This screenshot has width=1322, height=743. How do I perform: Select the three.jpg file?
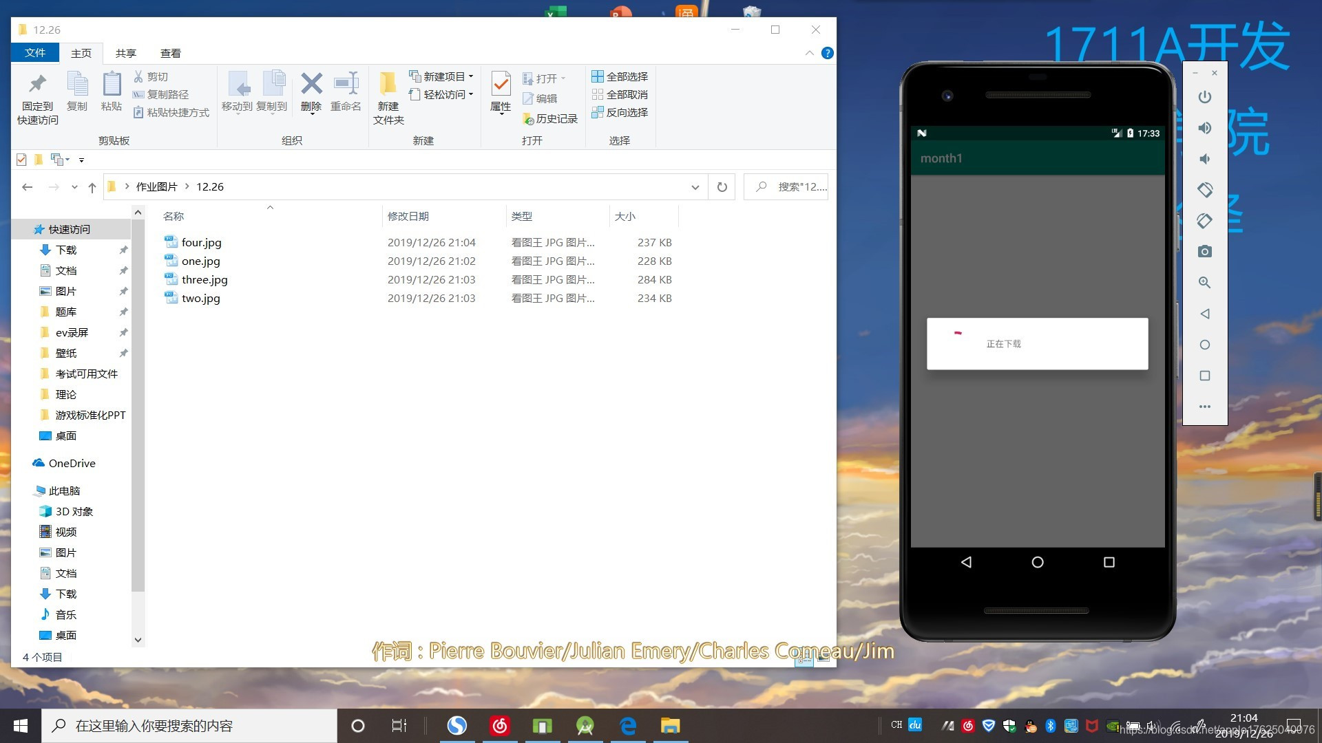(204, 279)
